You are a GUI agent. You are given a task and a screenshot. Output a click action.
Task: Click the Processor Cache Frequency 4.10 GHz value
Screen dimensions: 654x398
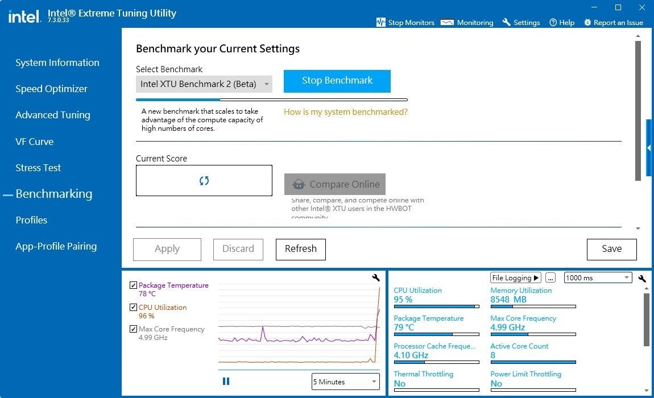411,355
